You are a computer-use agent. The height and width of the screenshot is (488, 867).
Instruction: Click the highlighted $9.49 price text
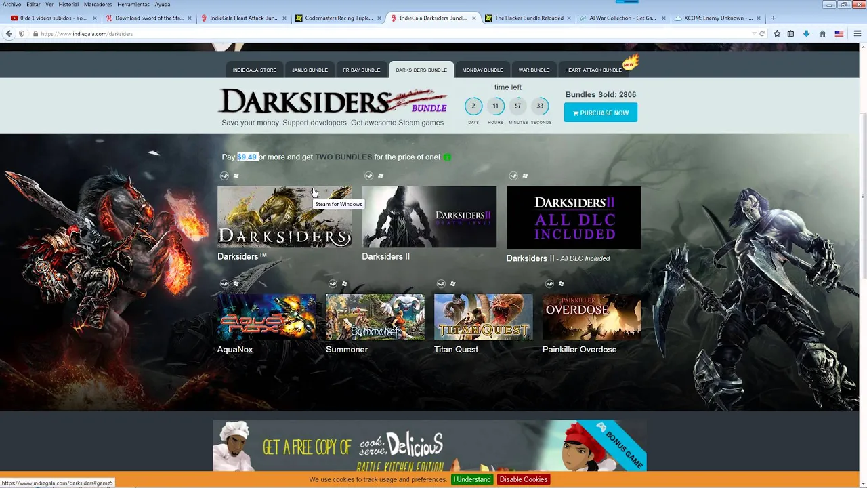click(247, 157)
